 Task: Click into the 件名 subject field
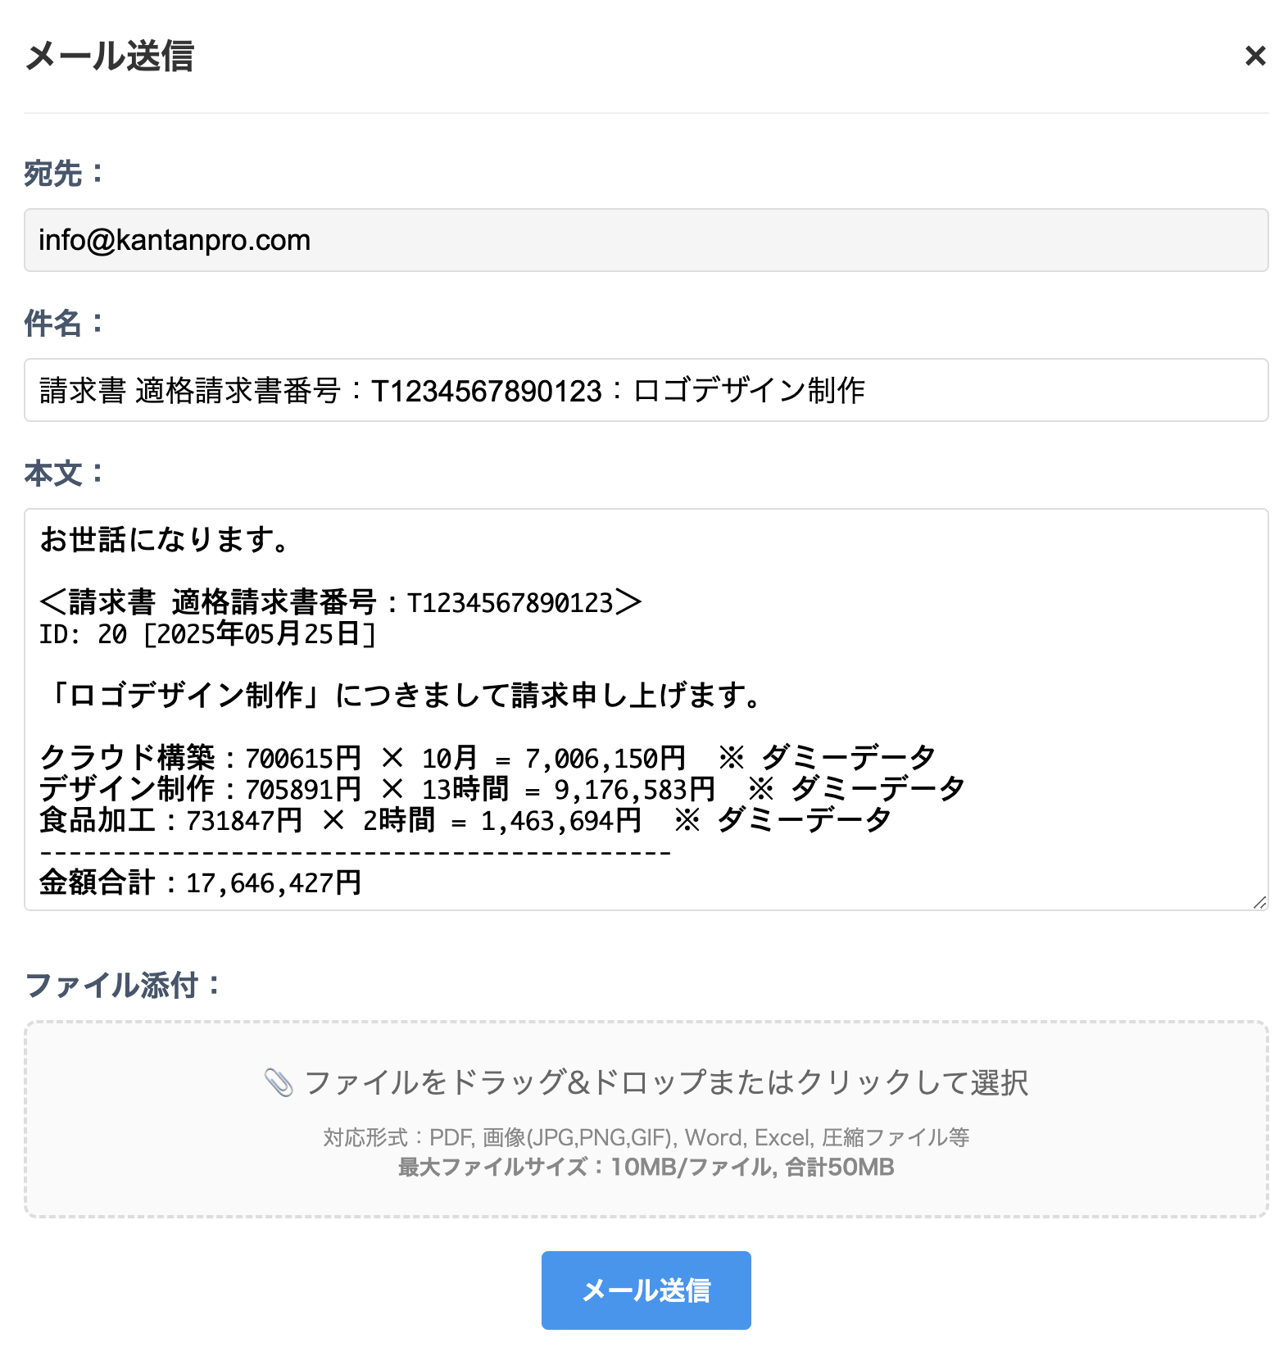pyautogui.click(x=646, y=390)
